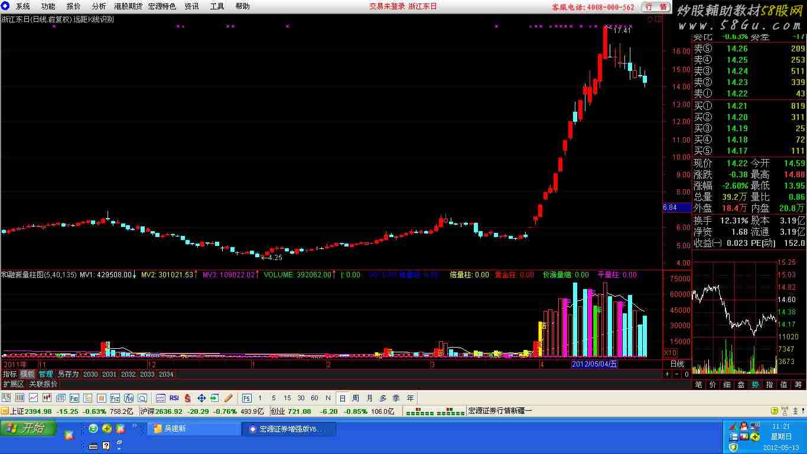Expand the 扩展区 extension area
Image resolution: width=807 pixels, height=454 pixels.
click(14, 384)
